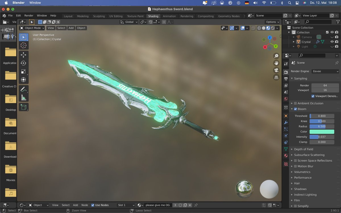This screenshot has height=213, width=341.
Task: Select solid viewport shading
Action: [264, 28]
